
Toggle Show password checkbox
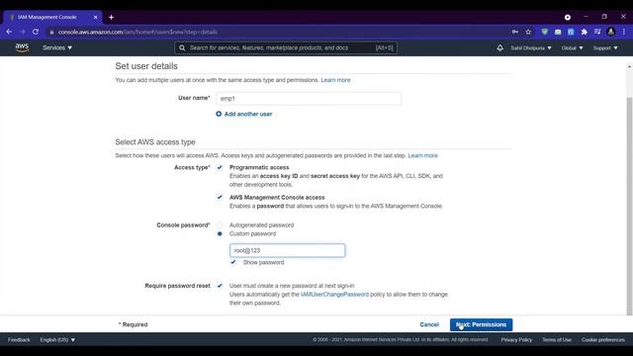(x=233, y=262)
